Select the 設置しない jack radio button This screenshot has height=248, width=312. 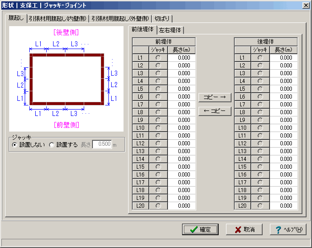click(x=15, y=145)
